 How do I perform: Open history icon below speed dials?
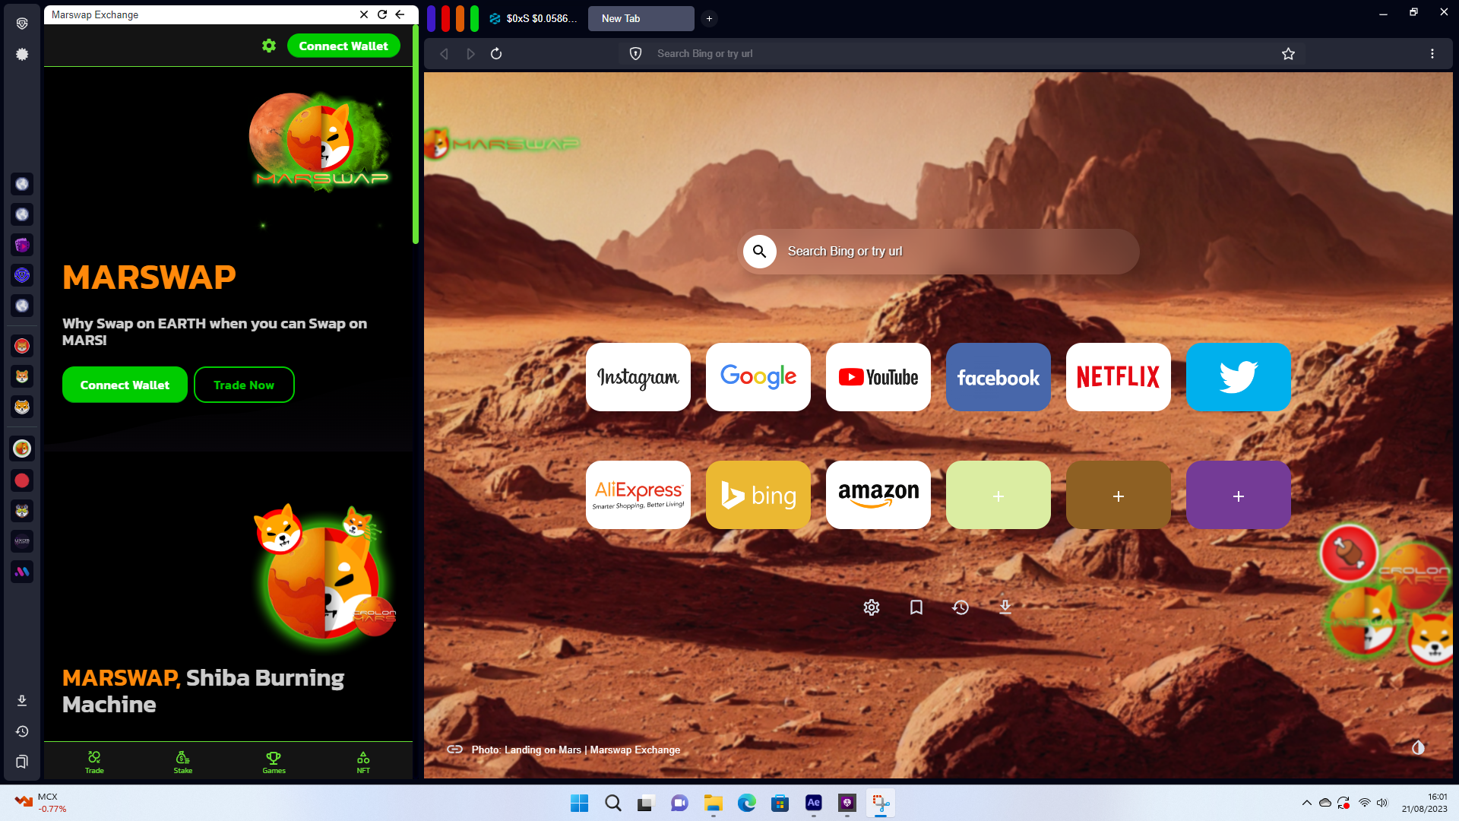tap(961, 607)
